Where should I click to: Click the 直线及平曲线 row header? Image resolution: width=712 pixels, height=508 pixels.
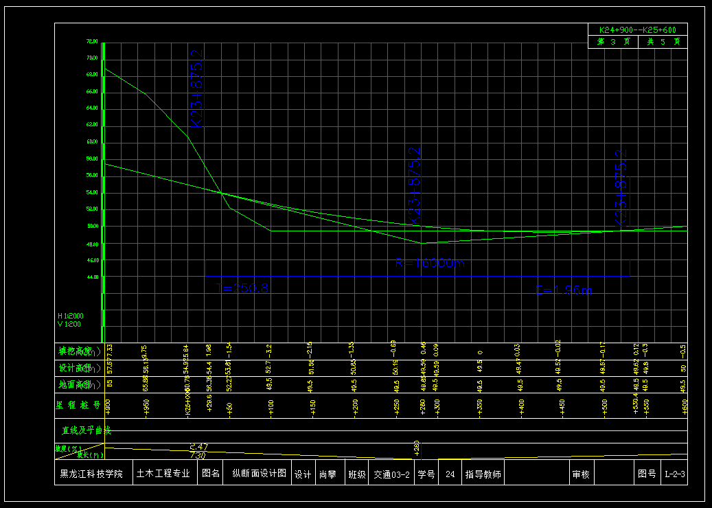click(85, 430)
